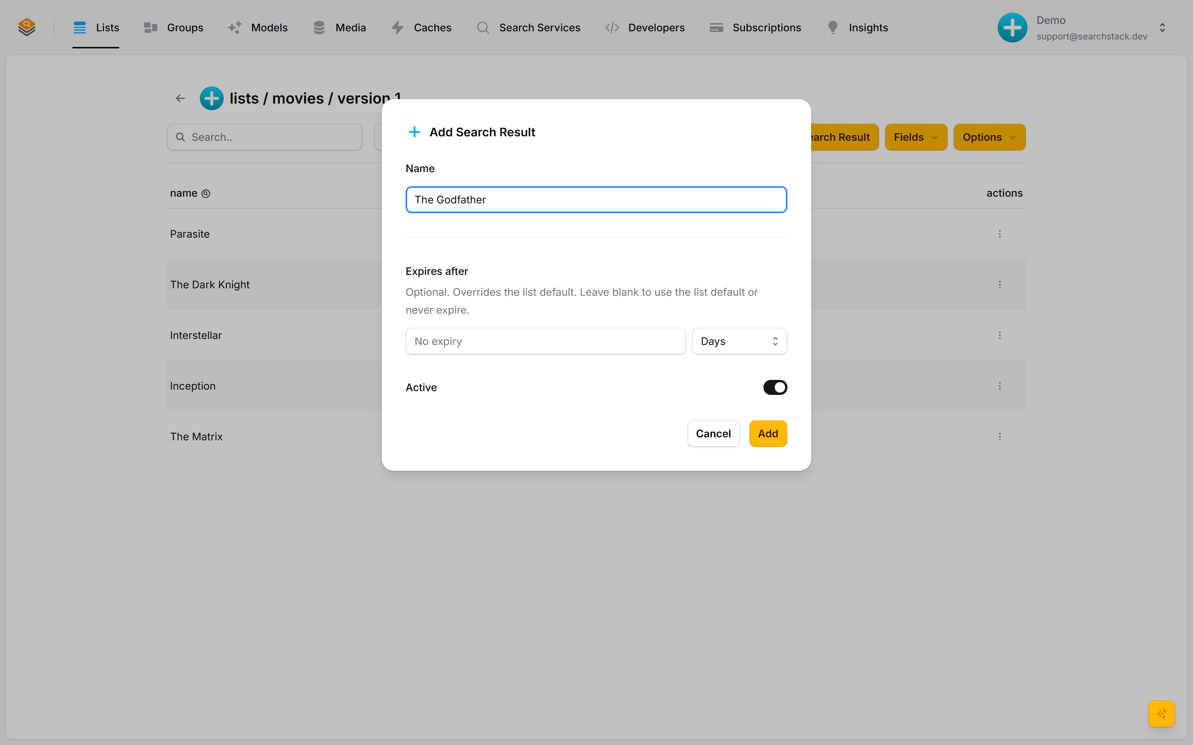
Task: Click the SearchStack logo icon
Action: (x=26, y=27)
